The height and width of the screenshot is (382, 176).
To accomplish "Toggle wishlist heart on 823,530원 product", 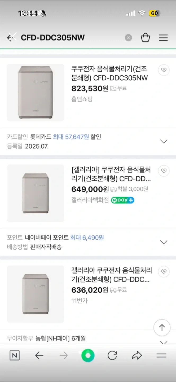I will (x=164, y=70).
